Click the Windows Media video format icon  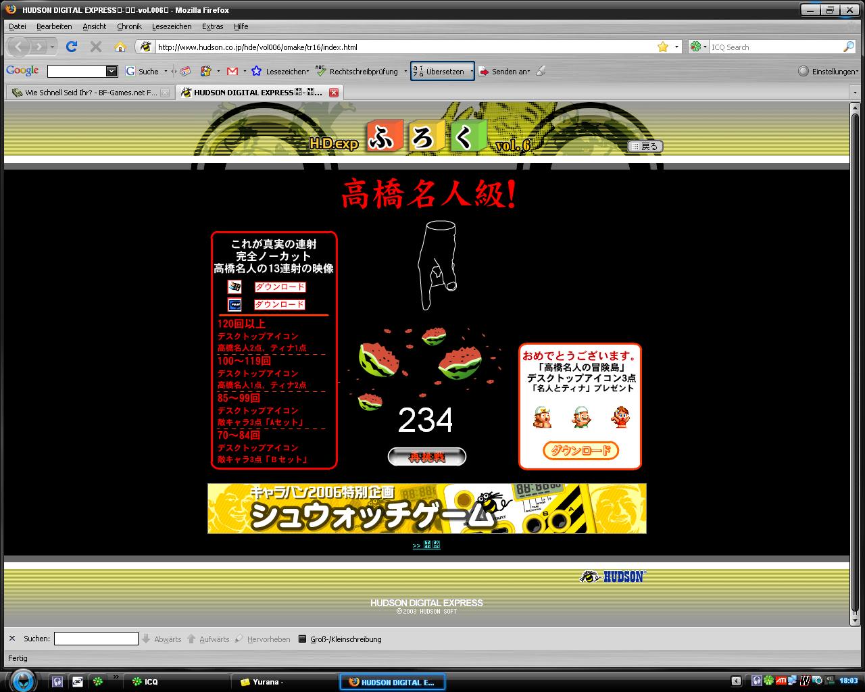[234, 287]
